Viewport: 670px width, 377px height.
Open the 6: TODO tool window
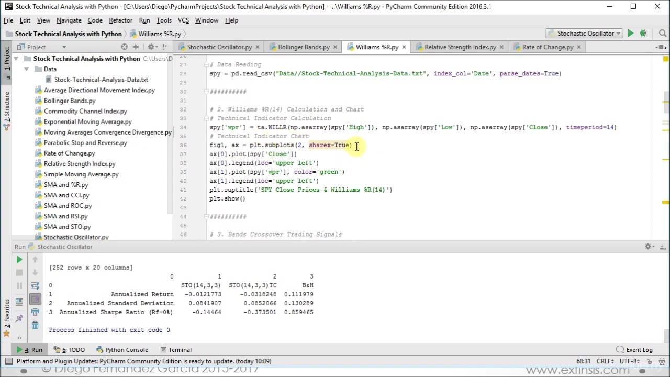click(69, 350)
